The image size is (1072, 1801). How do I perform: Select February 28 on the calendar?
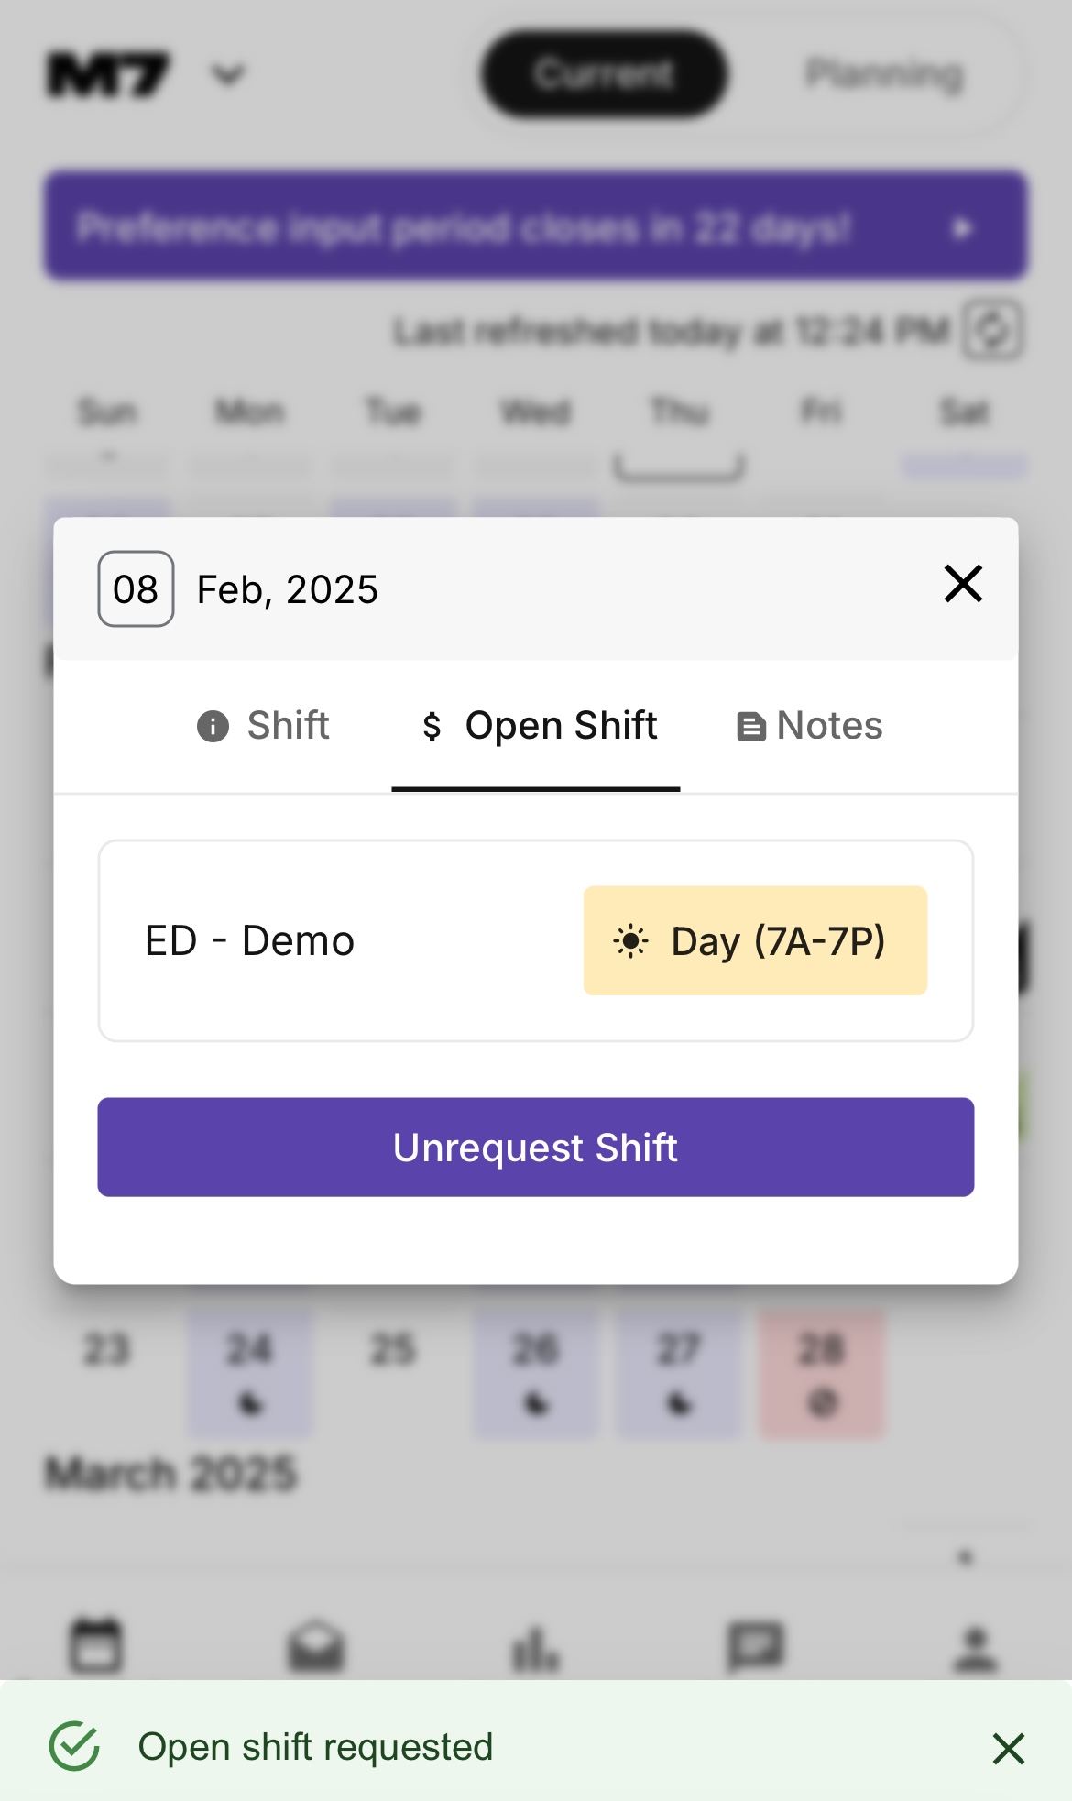pos(822,1372)
